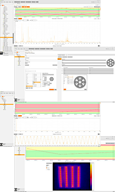Tick the empty checkbox below the orange radio button
This screenshot has height=192, width=115.
click(x=47, y=169)
